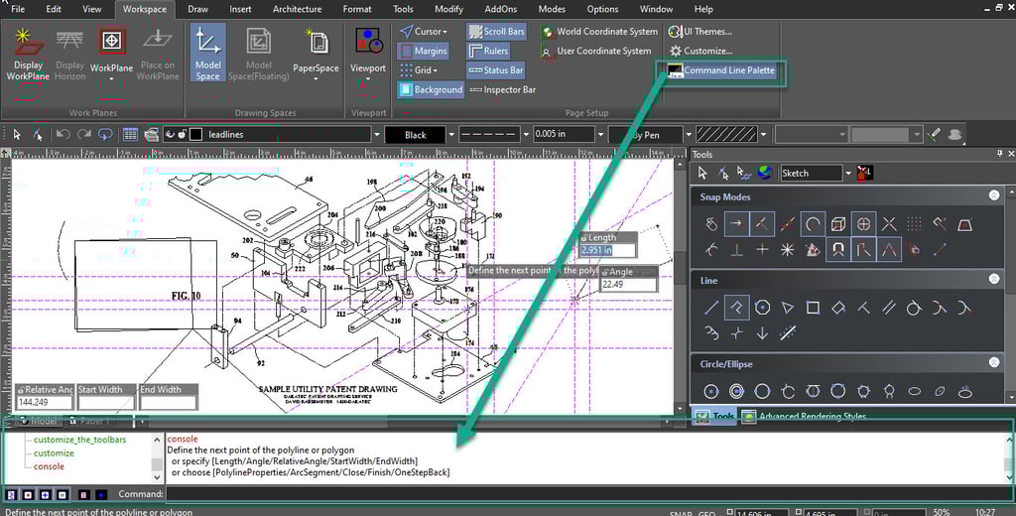1016x516 pixels.
Task: Select the single Line tool
Action: click(x=711, y=308)
